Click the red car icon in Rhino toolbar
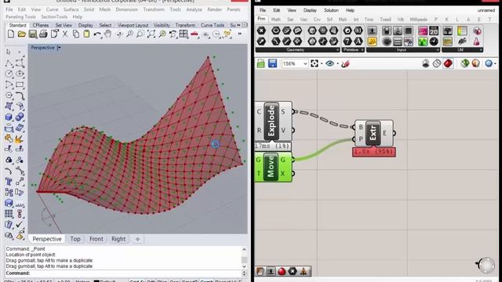 195,34
